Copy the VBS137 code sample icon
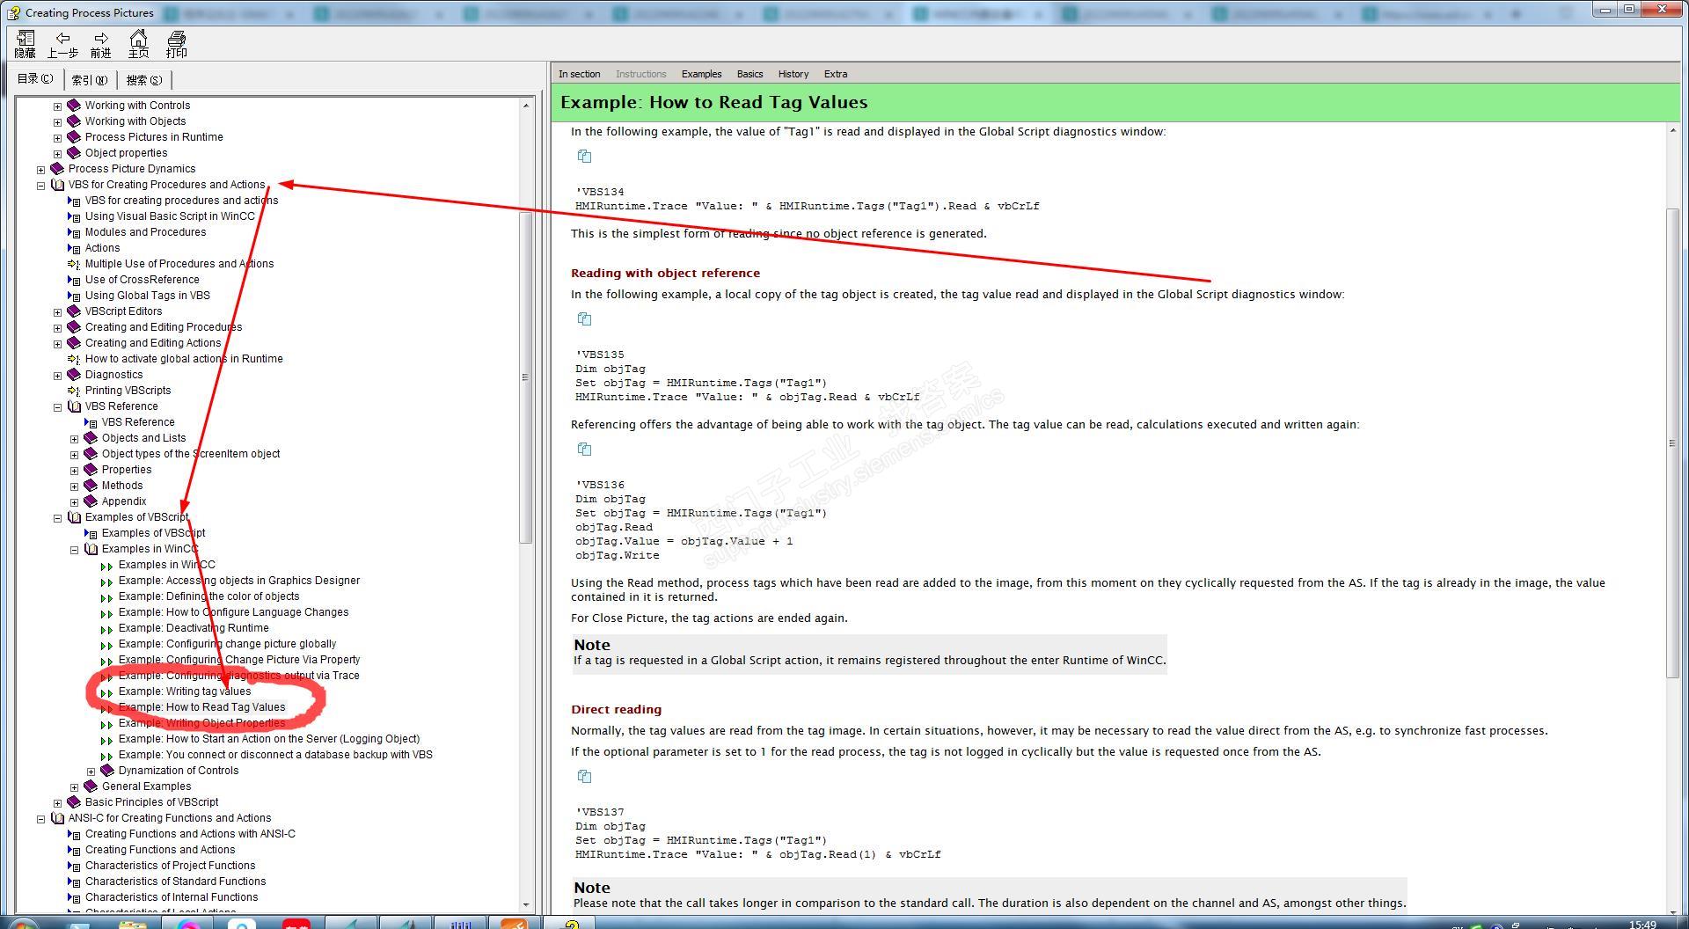 click(584, 777)
